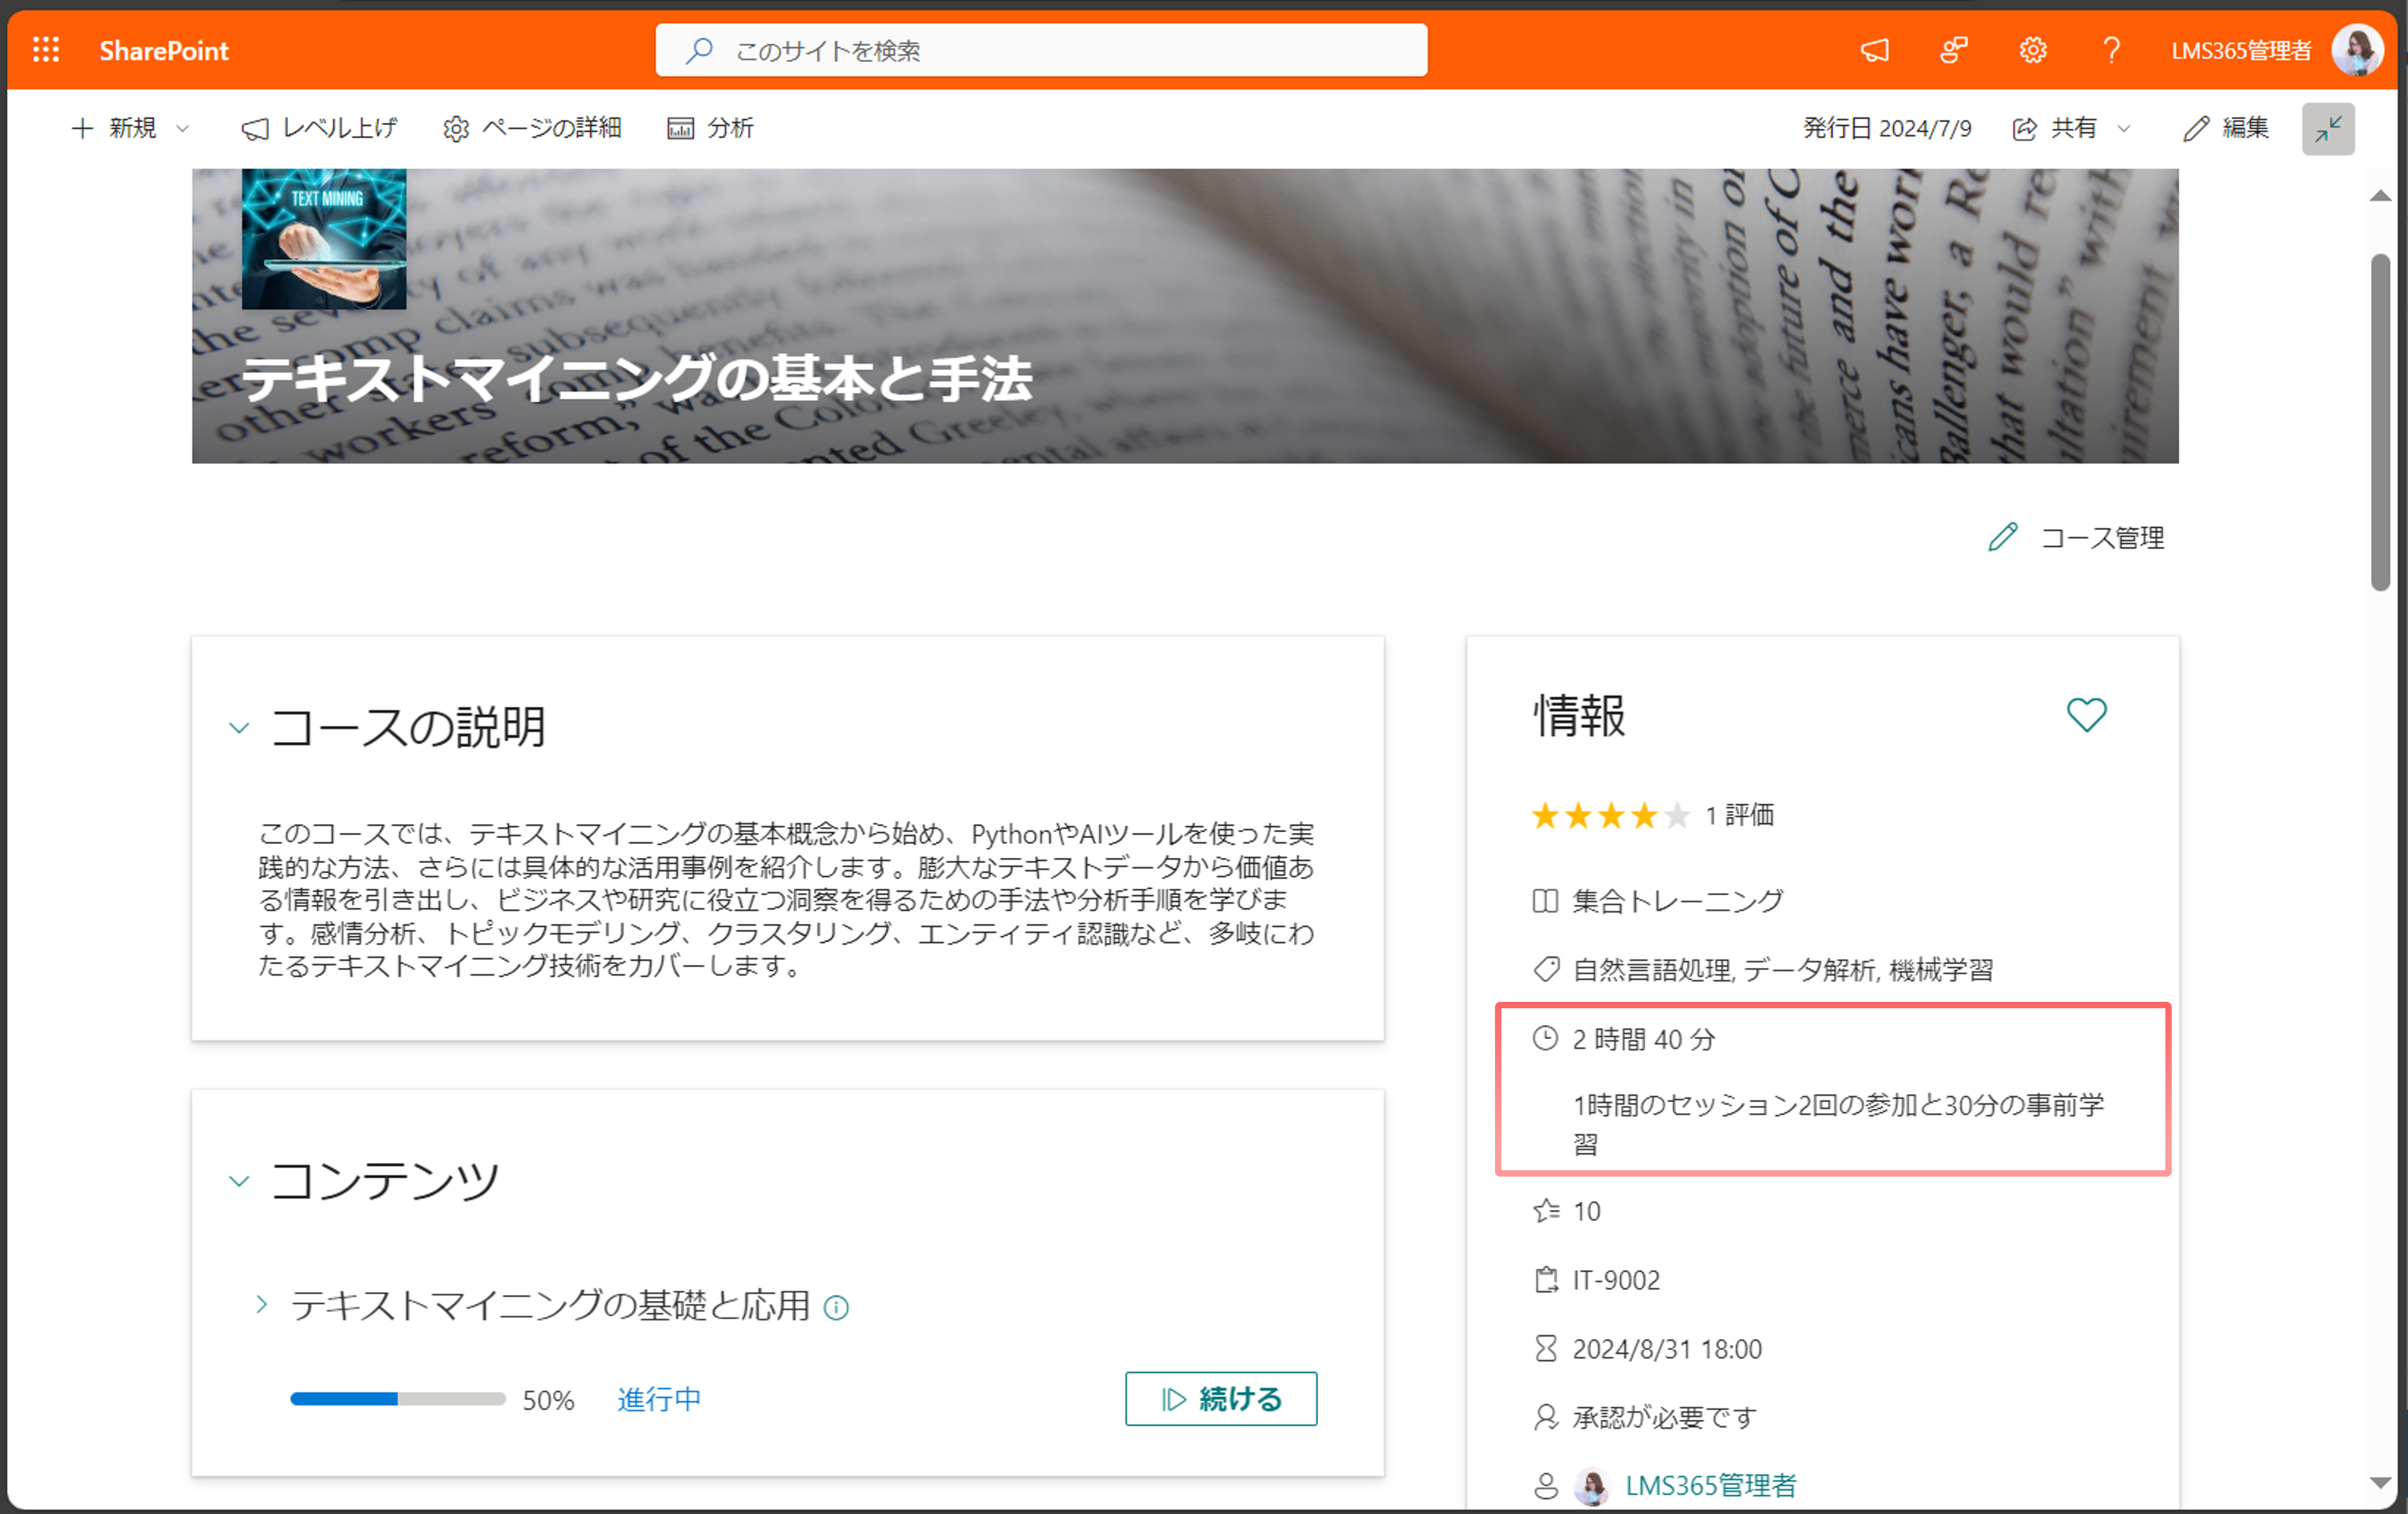Click レベル上げ promote command
This screenshot has width=2408, height=1514.
coord(319,128)
